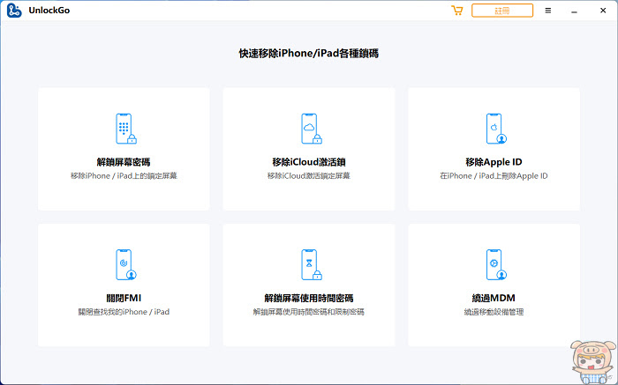The height and width of the screenshot is (385, 618).
Task: Click the 關閉查找我的iPhone / iPad description
Action: (x=124, y=312)
